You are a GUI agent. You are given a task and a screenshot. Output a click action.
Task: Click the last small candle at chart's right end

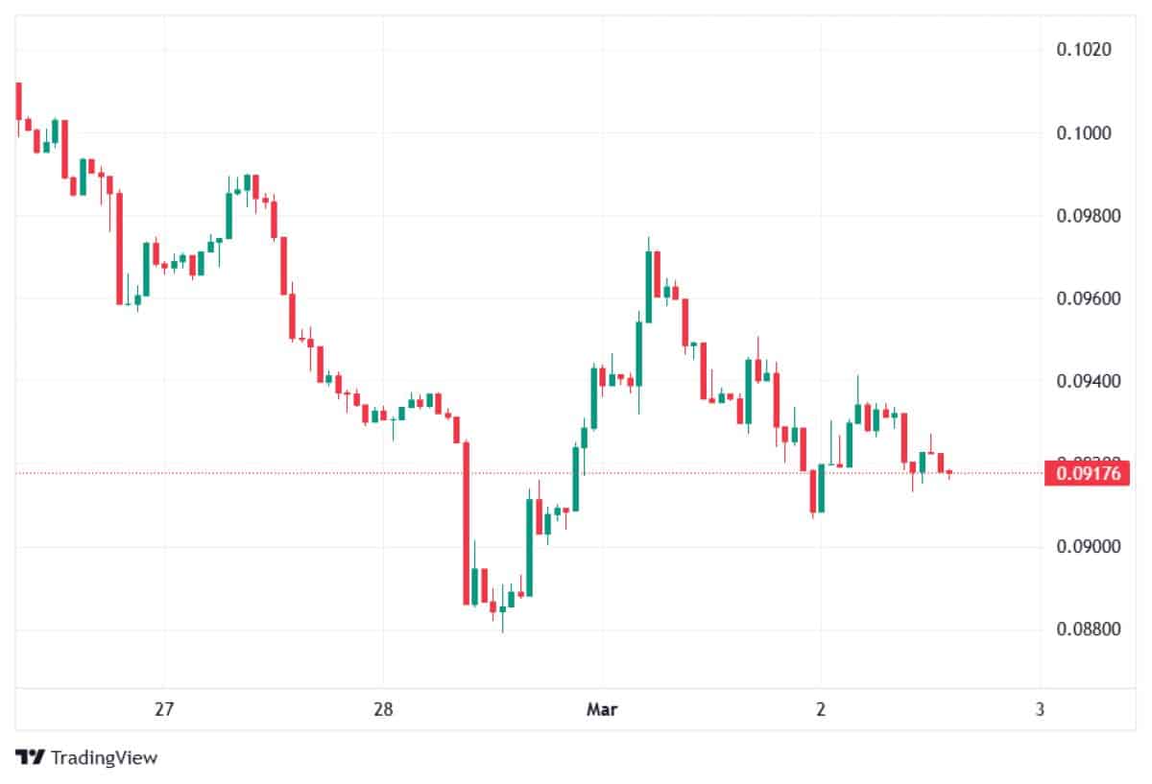[949, 472]
